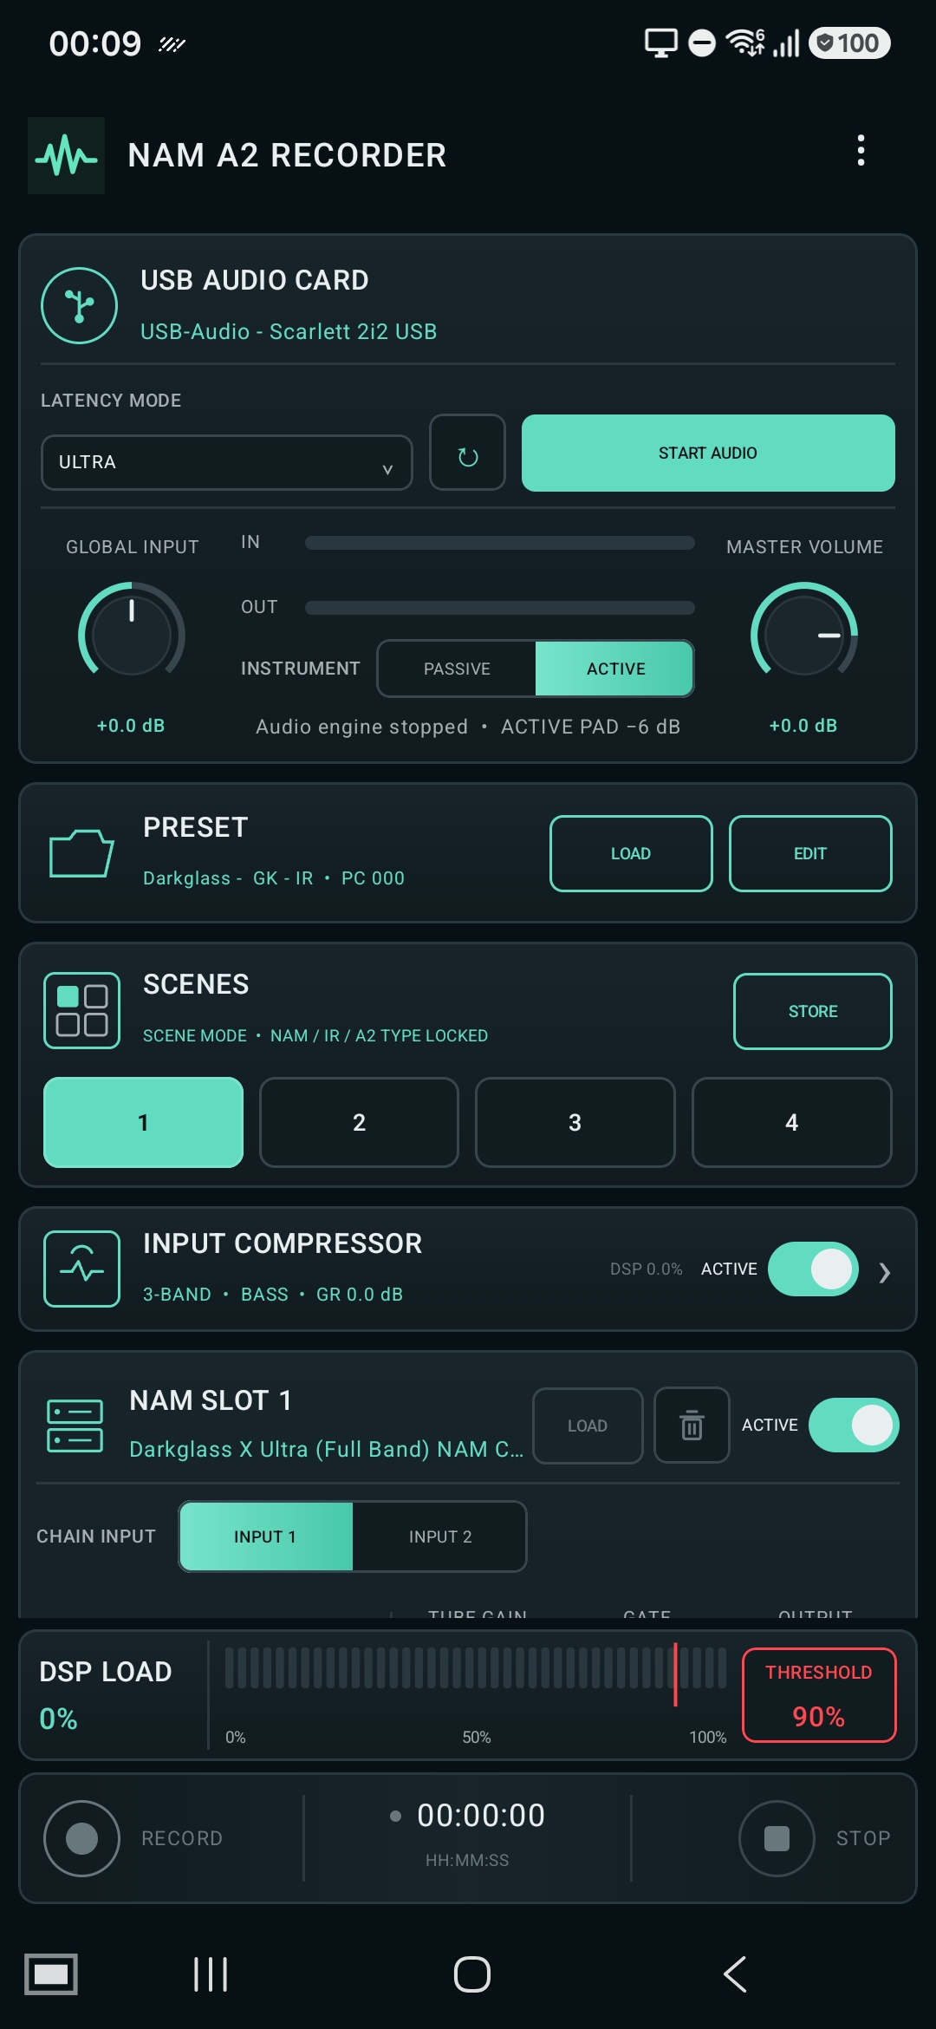Tap the NAM Slot 1 rack icon
The image size is (936, 2029).
(x=75, y=1426)
